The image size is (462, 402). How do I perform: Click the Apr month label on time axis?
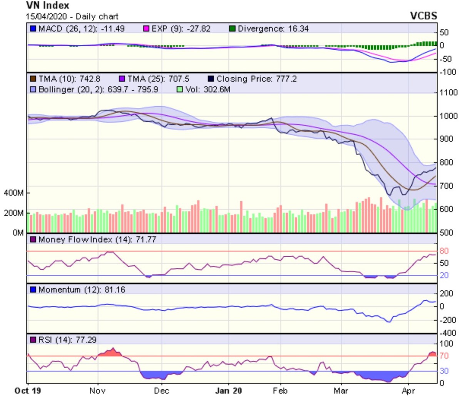click(x=408, y=391)
